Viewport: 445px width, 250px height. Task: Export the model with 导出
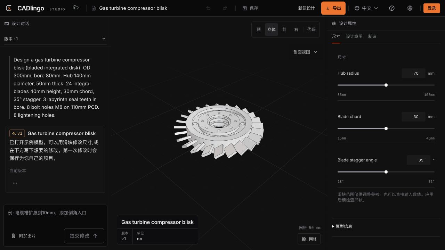click(333, 8)
